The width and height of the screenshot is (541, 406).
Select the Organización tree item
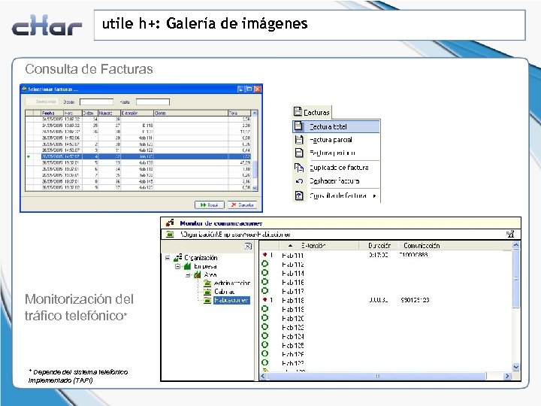pyautogui.click(x=201, y=258)
